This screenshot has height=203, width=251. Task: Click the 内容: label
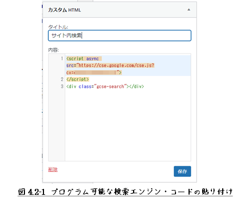53,50
